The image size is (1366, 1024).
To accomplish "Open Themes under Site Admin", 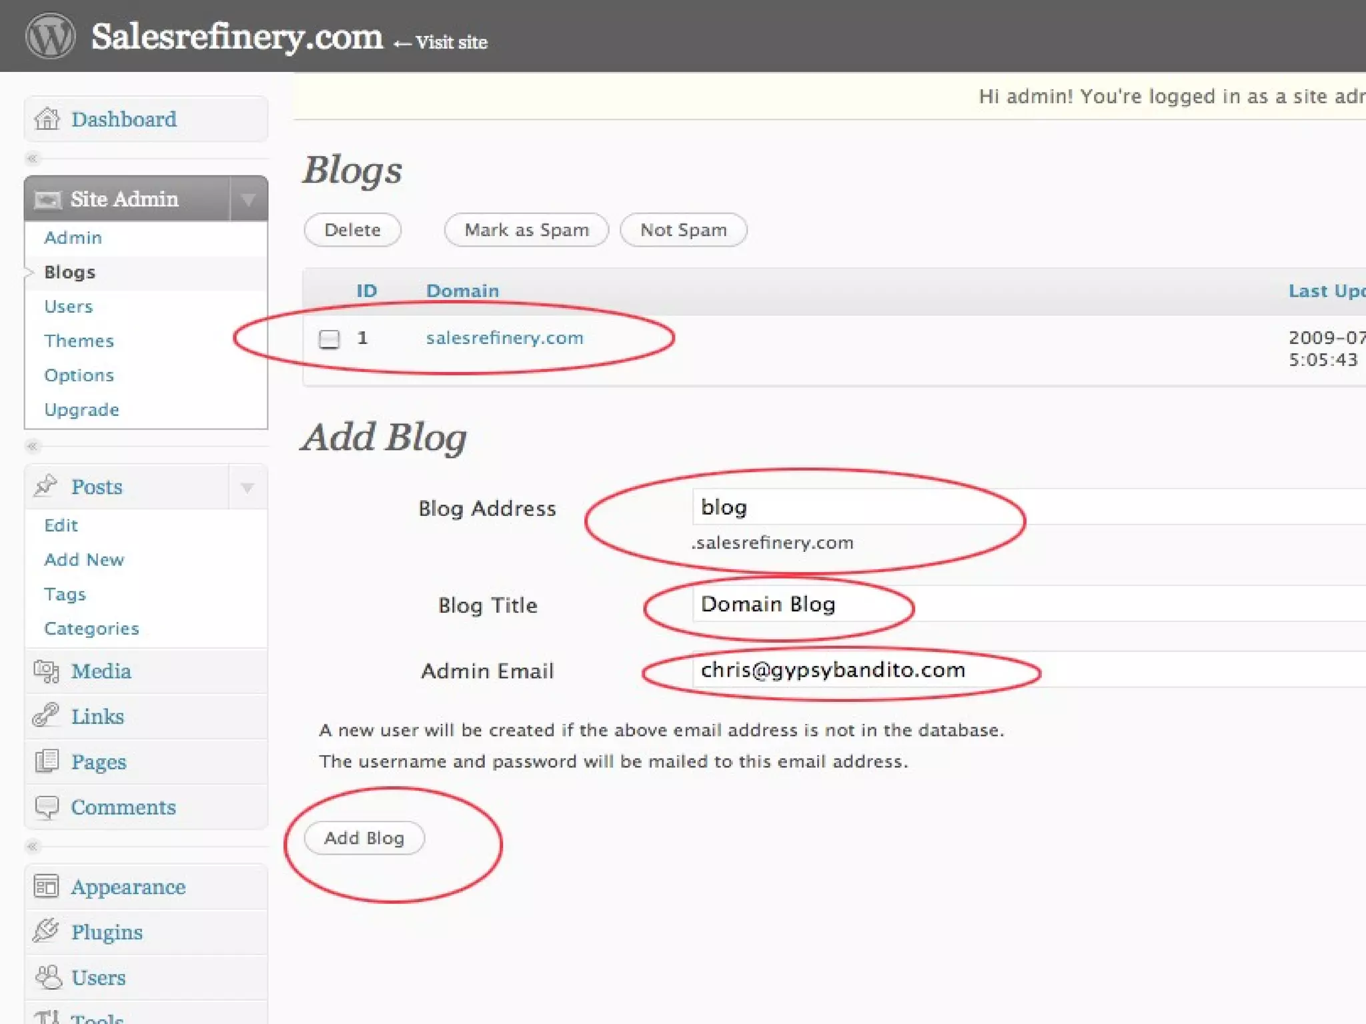I will 79,341.
